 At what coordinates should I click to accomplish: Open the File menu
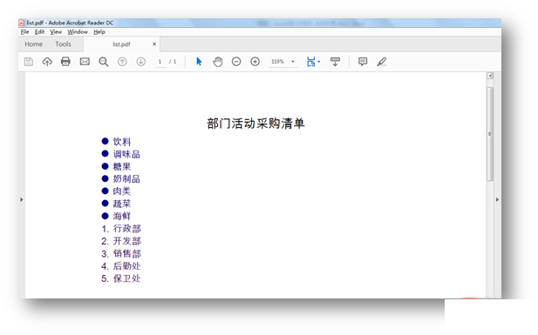[x=24, y=32]
